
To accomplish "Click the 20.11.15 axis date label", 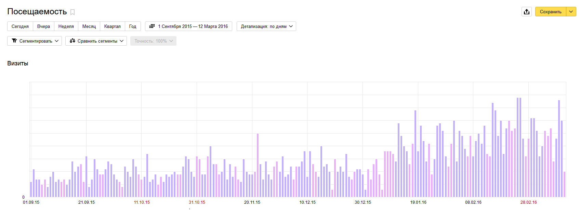I will (252, 202).
